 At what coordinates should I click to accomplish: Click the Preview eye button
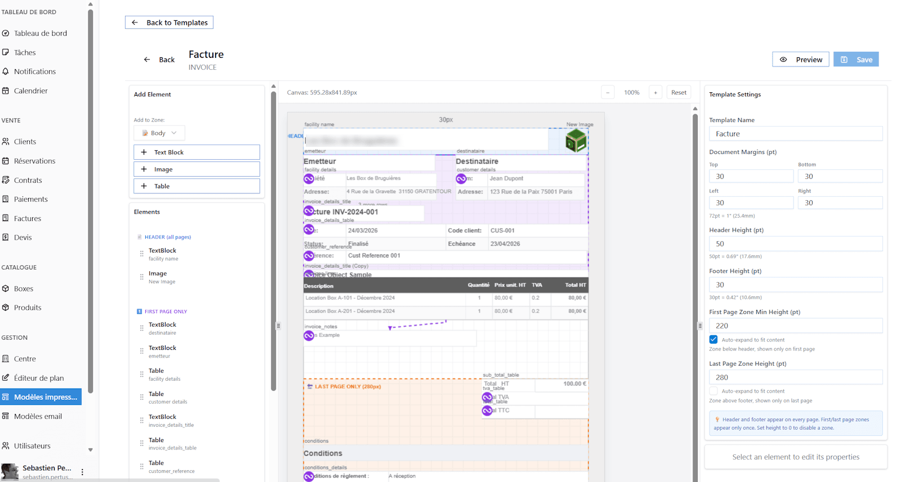click(800, 60)
